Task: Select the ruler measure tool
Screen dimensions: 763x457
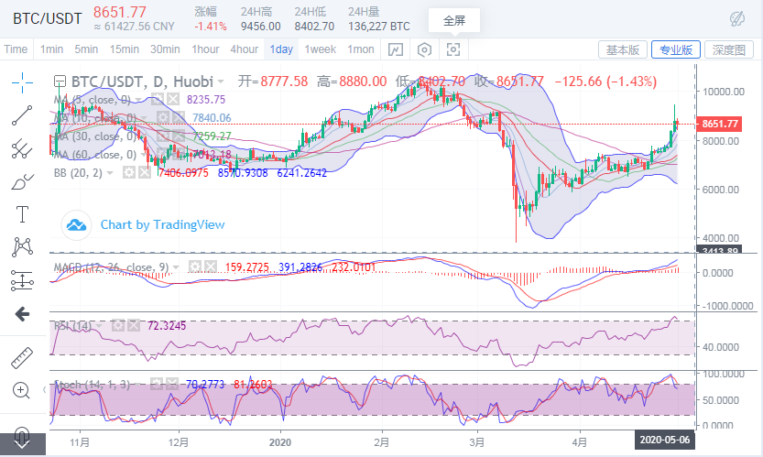Action: (x=22, y=358)
